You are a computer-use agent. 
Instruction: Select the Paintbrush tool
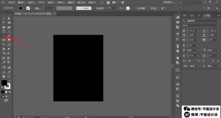[9, 36]
